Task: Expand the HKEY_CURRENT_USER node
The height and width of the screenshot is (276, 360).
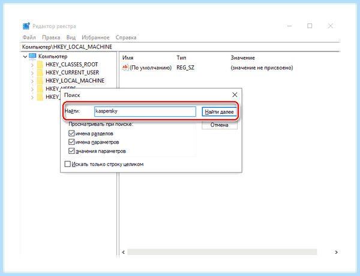Action: (x=32, y=73)
